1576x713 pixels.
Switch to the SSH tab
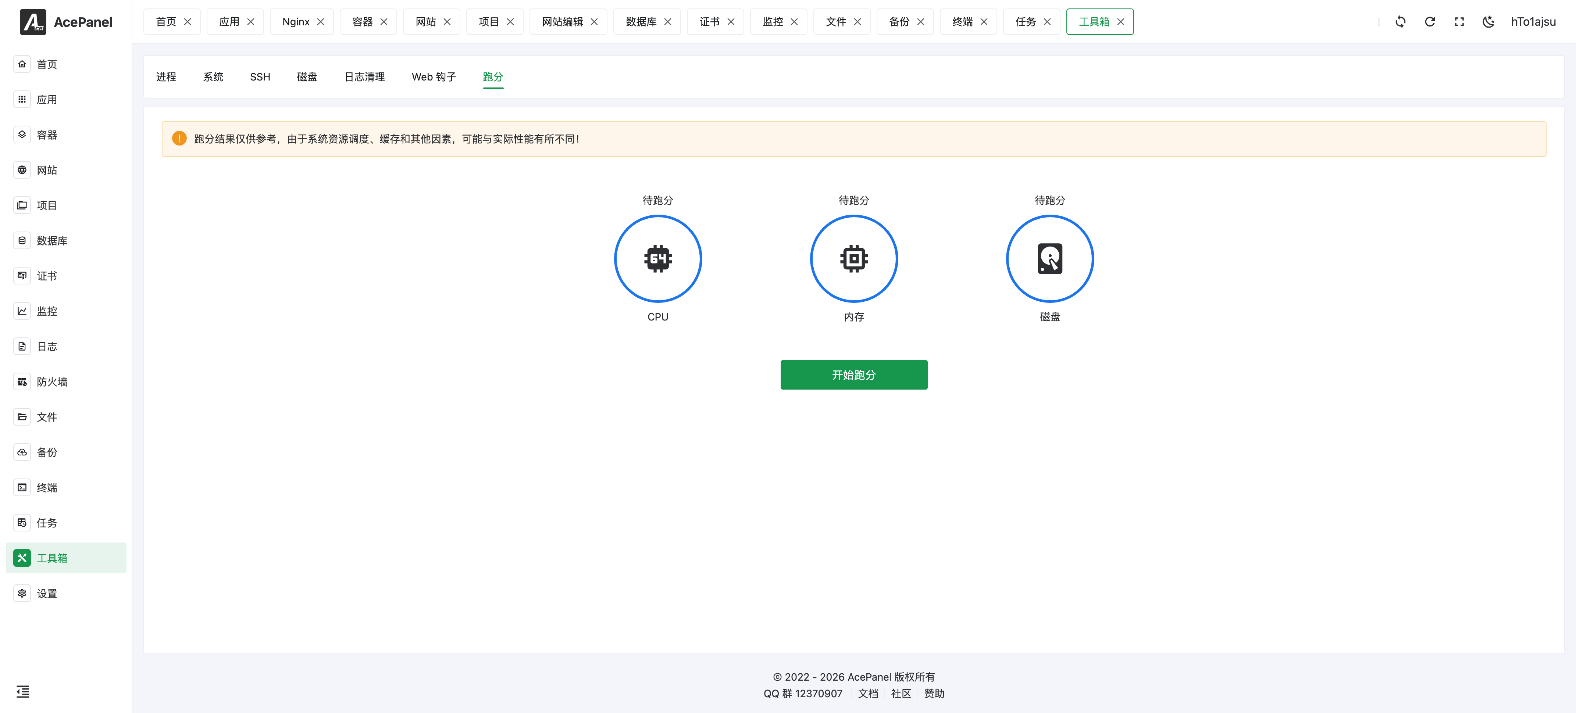pyautogui.click(x=259, y=76)
